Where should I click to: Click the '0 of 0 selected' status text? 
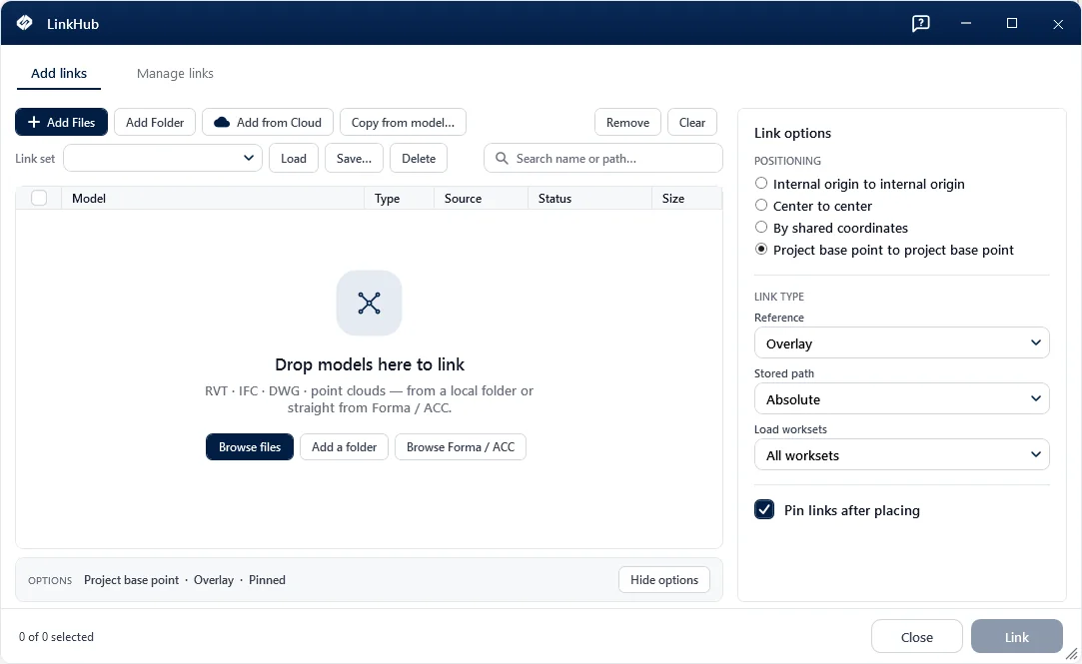click(56, 636)
